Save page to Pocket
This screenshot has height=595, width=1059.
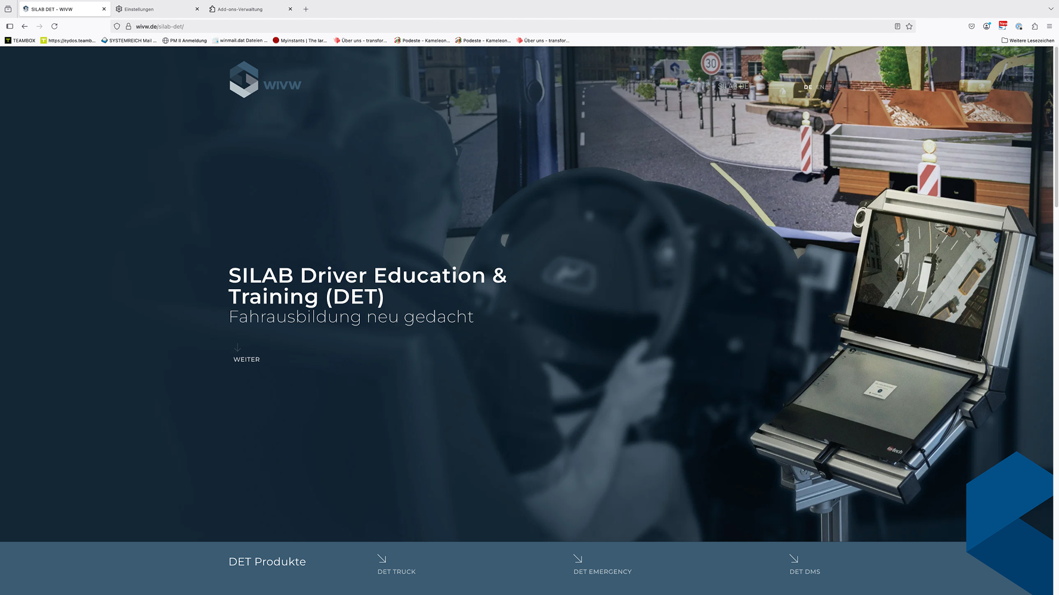(971, 26)
